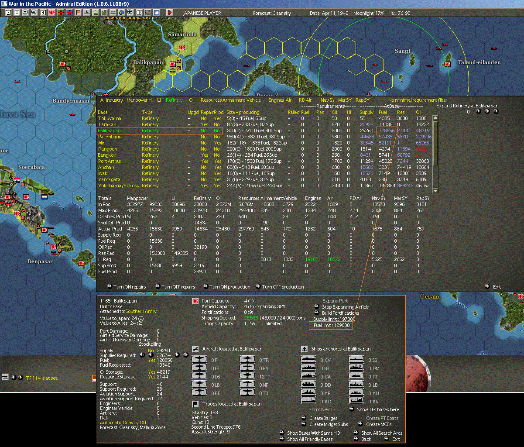Click the red end-turn play arrow
This screenshot has height=447, width=524.
(170, 13)
